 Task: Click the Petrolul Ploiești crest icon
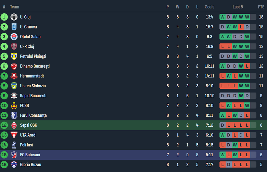point(14,56)
